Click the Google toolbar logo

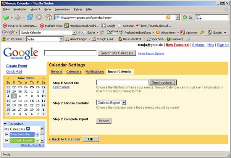click(8, 32)
